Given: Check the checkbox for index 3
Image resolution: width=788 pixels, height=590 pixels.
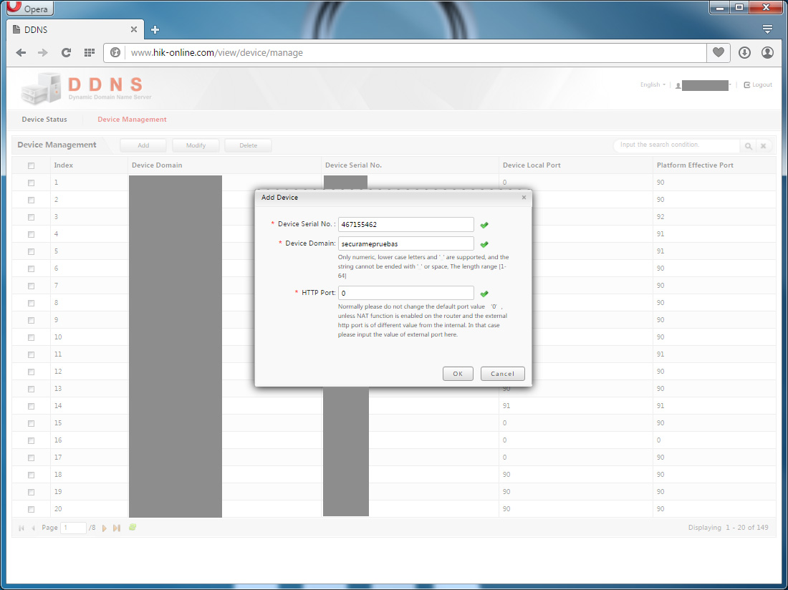Looking at the screenshot, I should [x=31, y=218].
